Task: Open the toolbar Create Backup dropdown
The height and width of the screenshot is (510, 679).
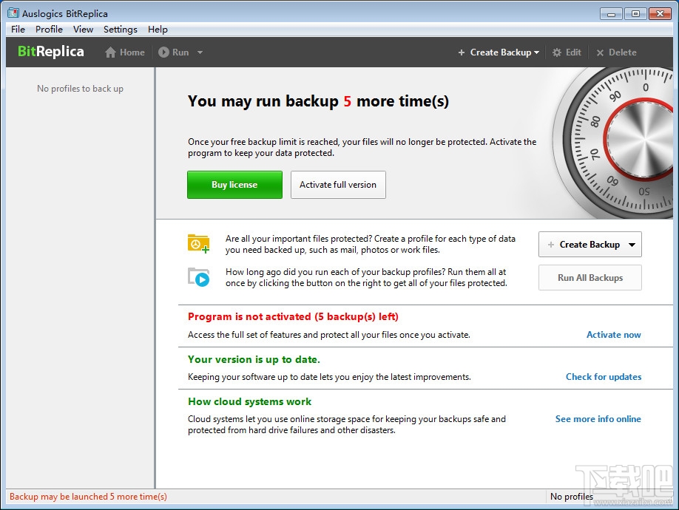Action: pos(536,52)
